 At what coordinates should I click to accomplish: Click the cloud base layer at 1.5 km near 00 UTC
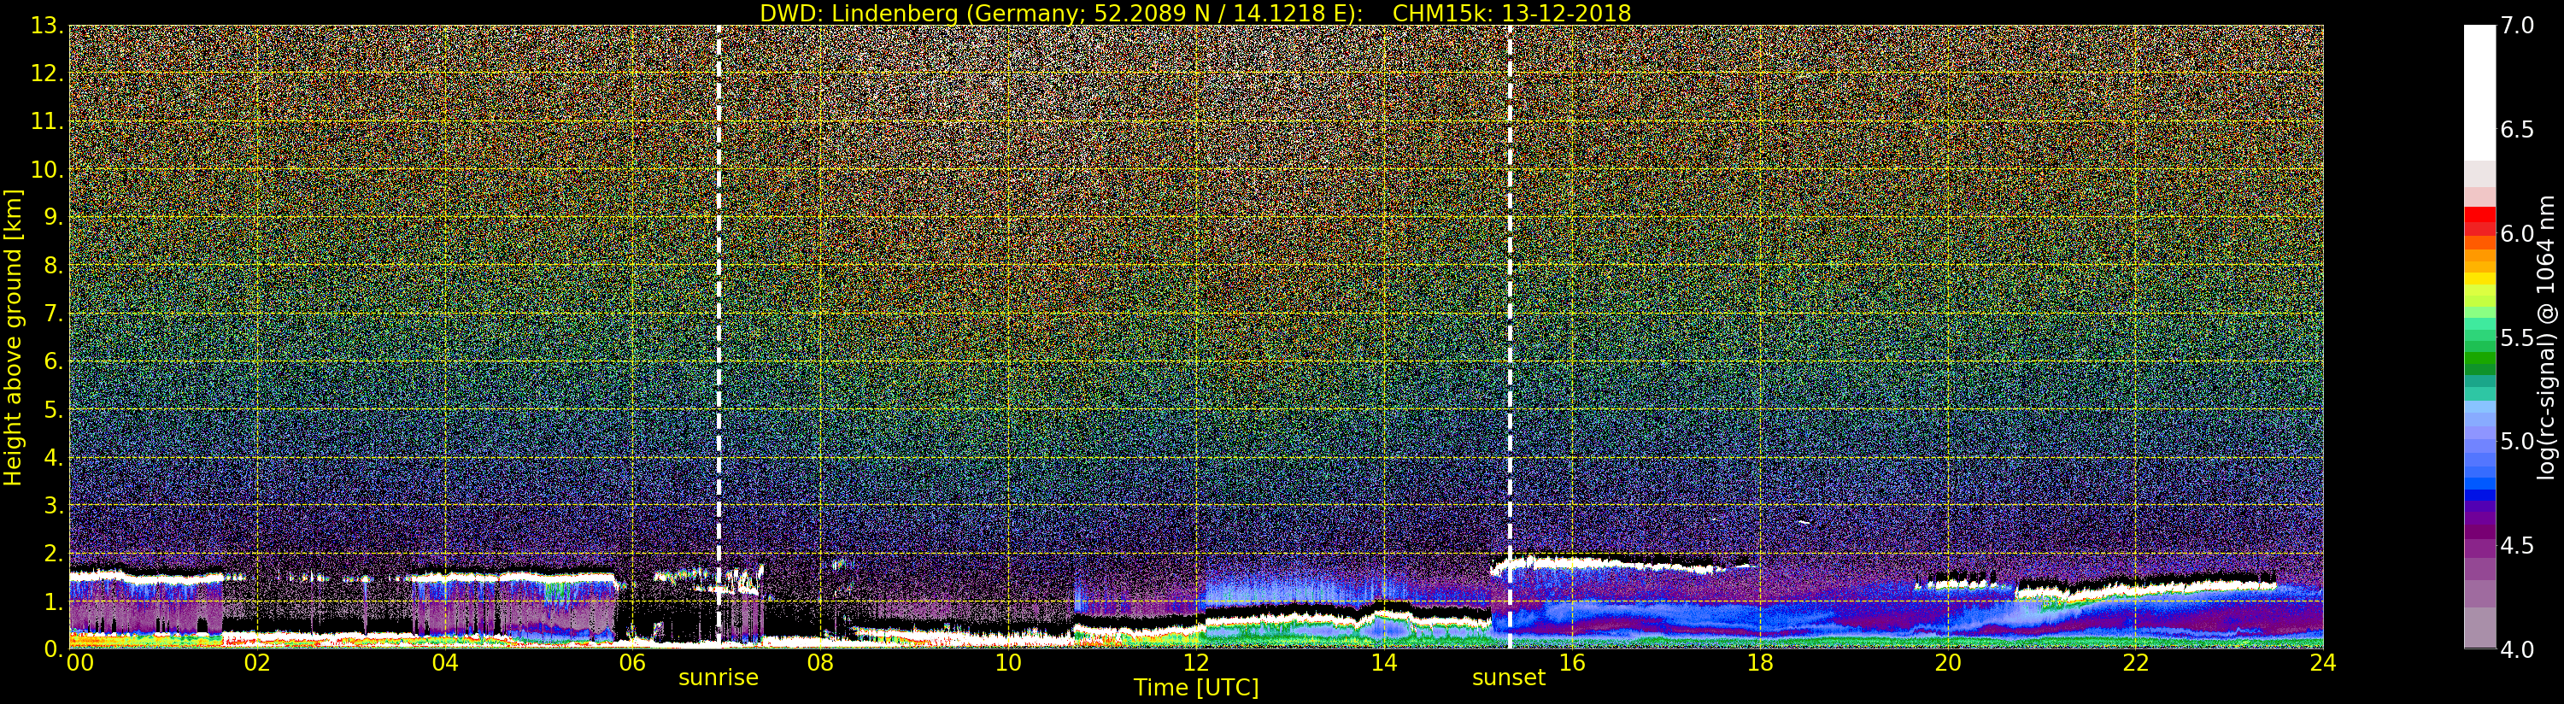click(x=146, y=577)
